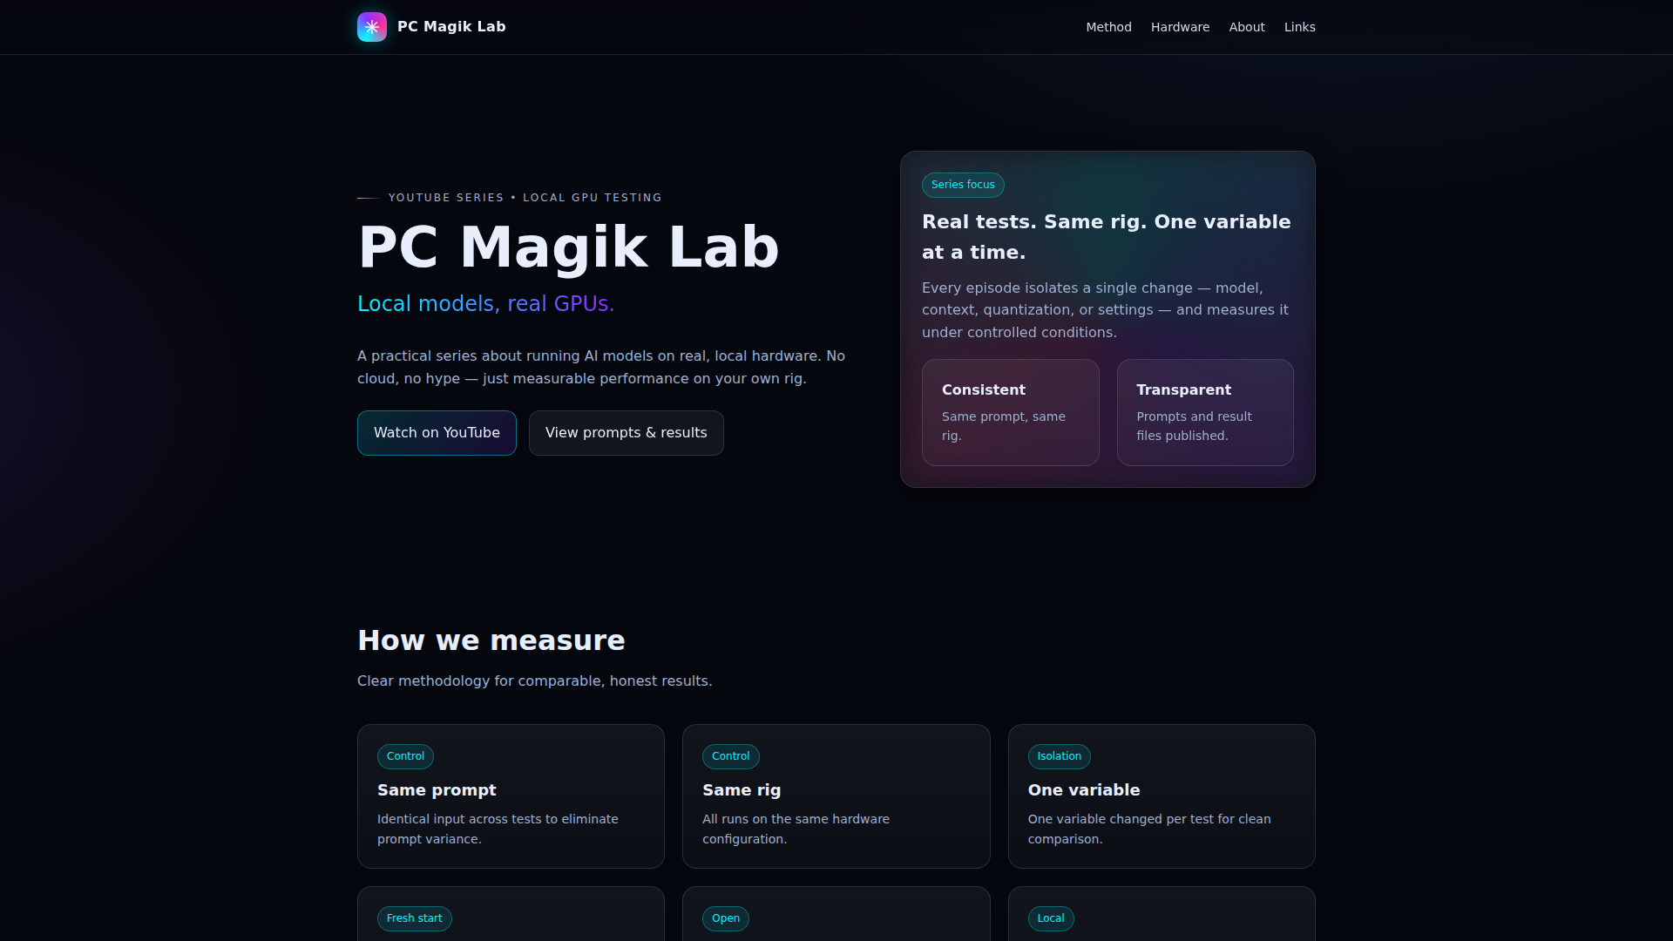Click the Open badge
Viewport: 1673px width, 941px height.
pyautogui.click(x=725, y=918)
